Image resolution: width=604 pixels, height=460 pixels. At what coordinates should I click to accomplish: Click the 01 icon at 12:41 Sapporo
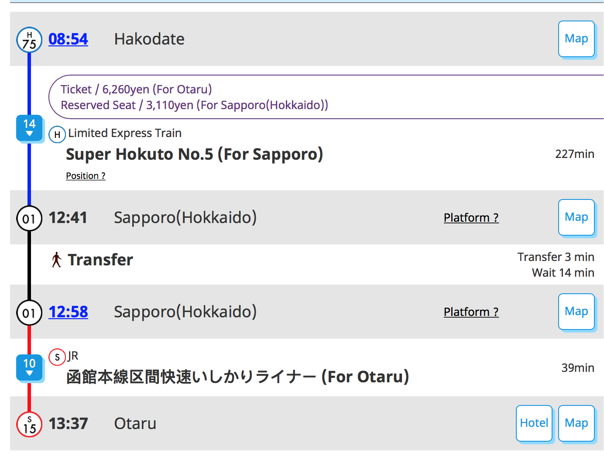(x=29, y=218)
